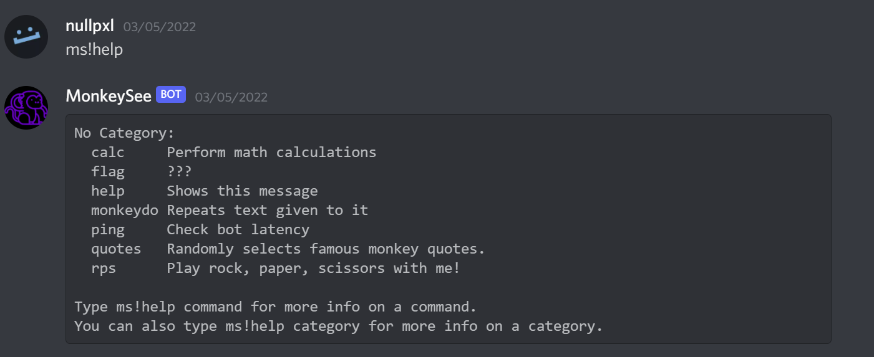
Task: Click the timestamp on MonkeySee's message
Action: (231, 97)
